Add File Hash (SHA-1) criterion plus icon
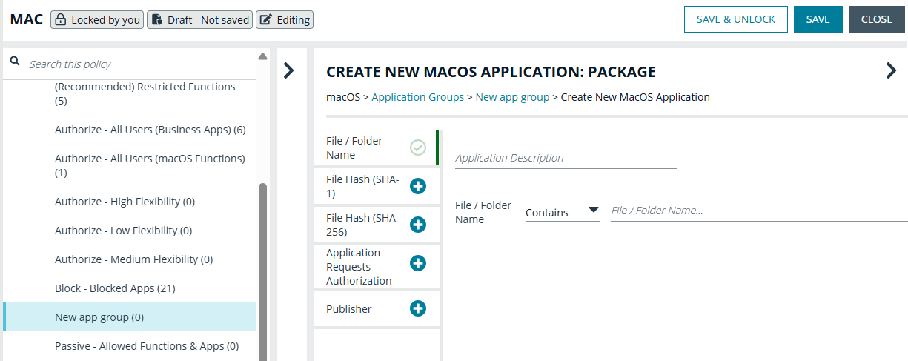Viewport: 908px width, 361px height. coord(418,186)
